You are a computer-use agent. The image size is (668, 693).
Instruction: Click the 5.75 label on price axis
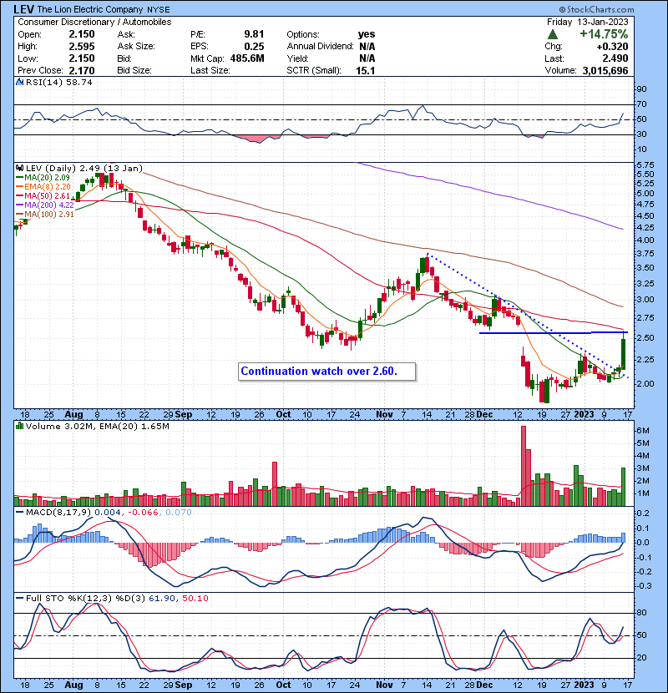click(645, 164)
